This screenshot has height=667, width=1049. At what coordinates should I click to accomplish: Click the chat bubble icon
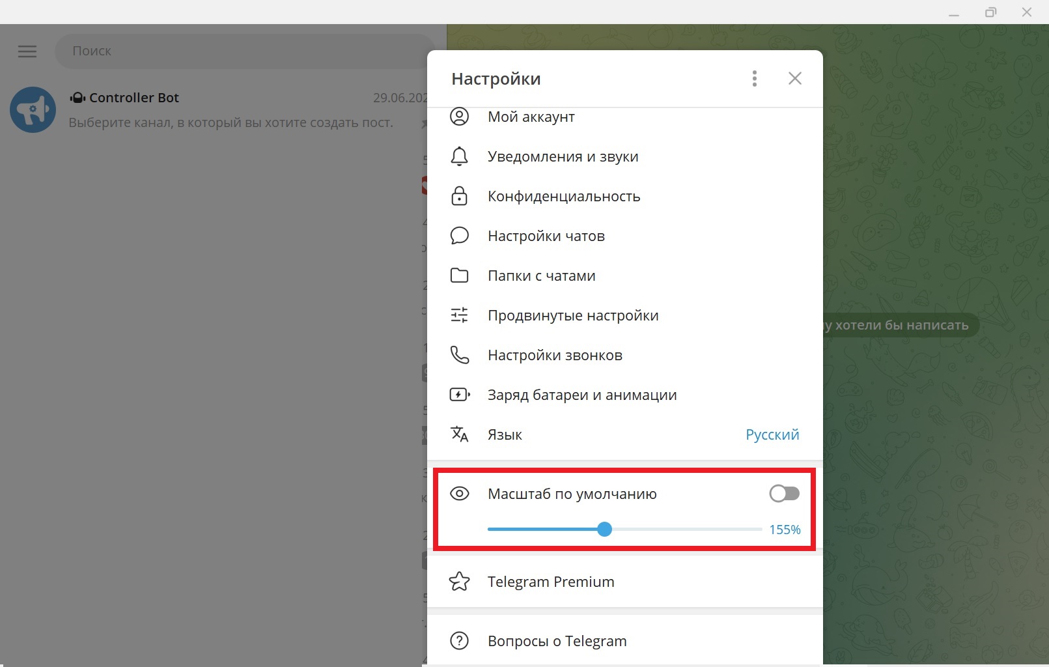[x=460, y=236]
